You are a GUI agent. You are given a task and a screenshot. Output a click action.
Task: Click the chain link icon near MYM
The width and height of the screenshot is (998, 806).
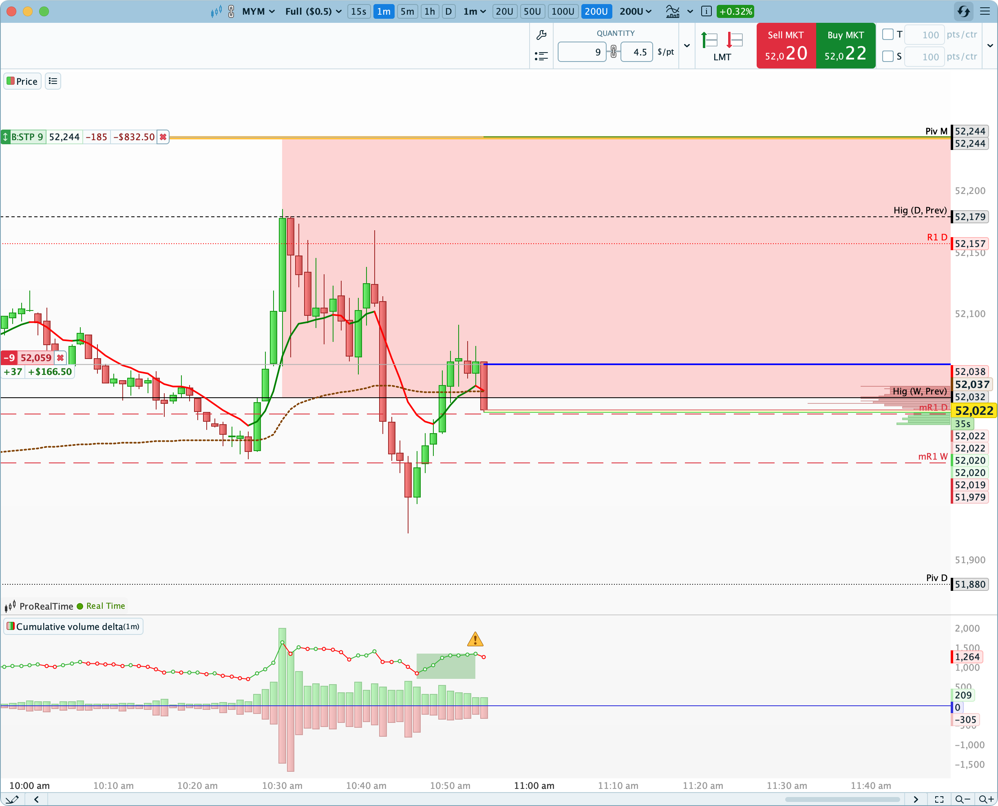pyautogui.click(x=231, y=11)
